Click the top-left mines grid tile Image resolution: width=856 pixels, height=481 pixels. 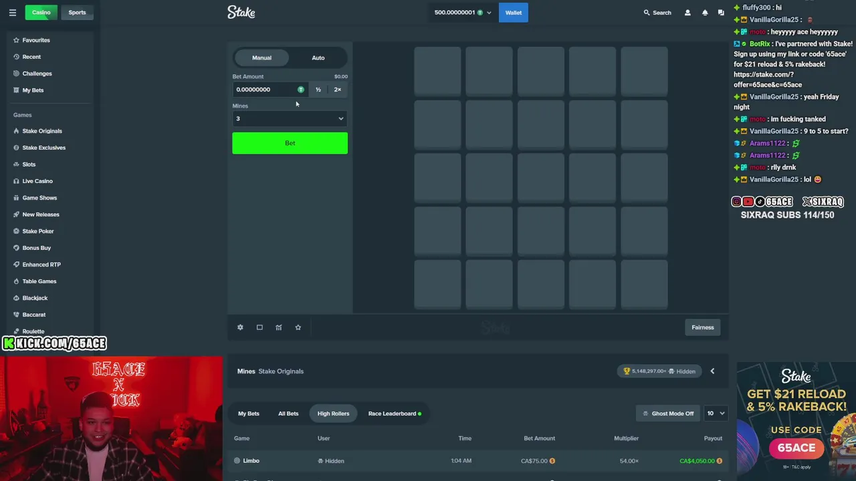[x=437, y=71]
